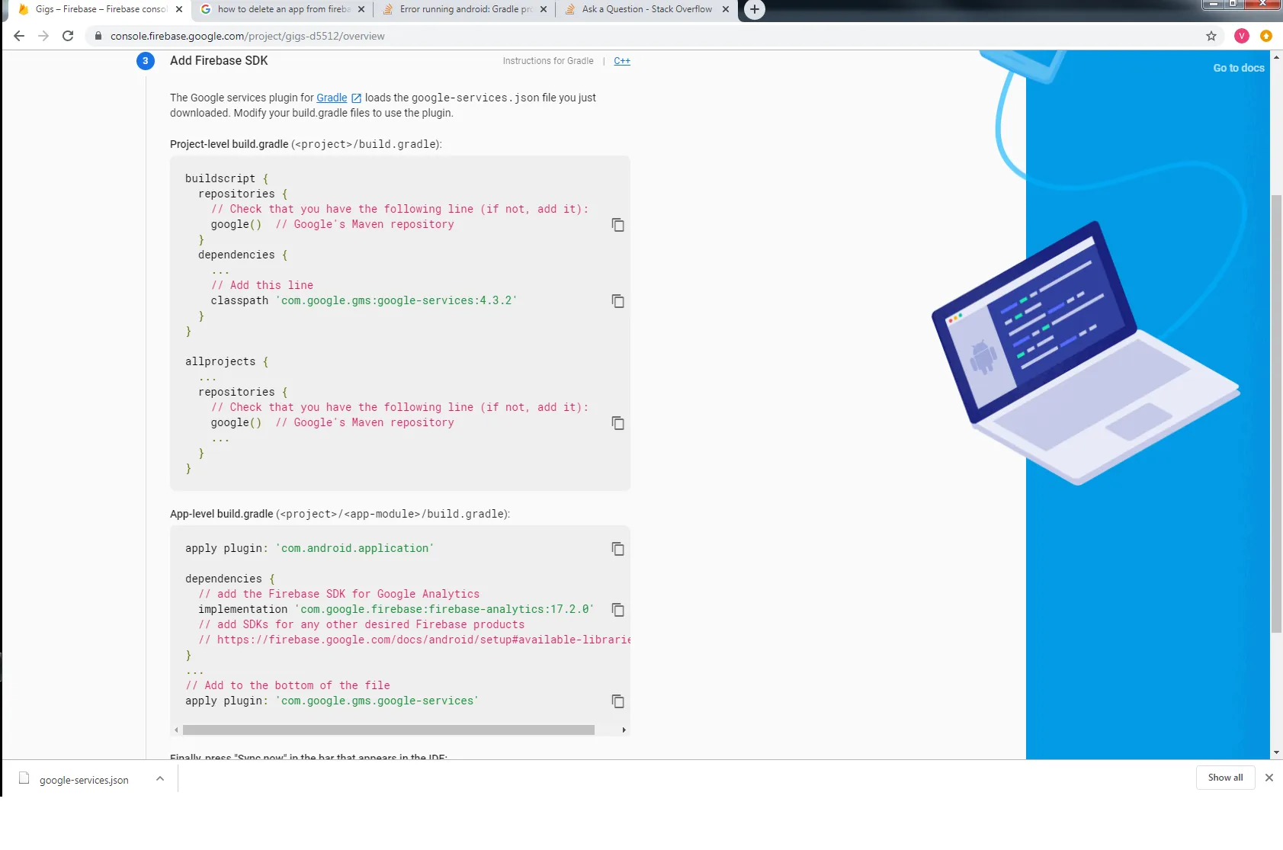Screen dimensions: 1283x850
Task: Click the 'buildscript {' code line
Action: [x=227, y=178]
